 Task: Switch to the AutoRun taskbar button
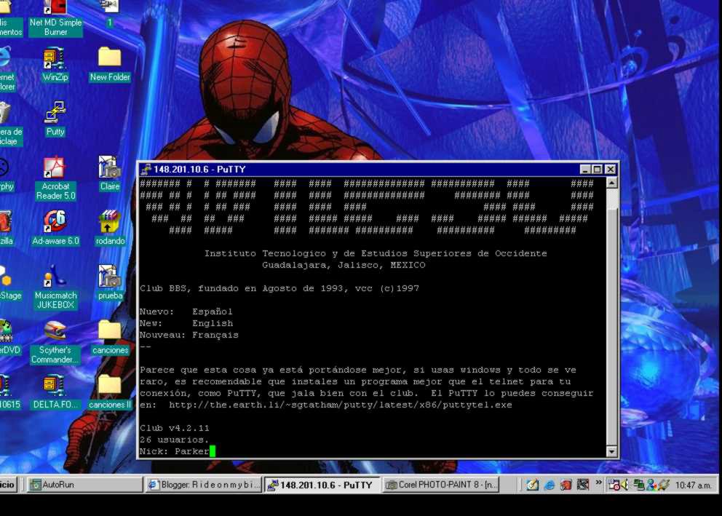click(x=84, y=485)
